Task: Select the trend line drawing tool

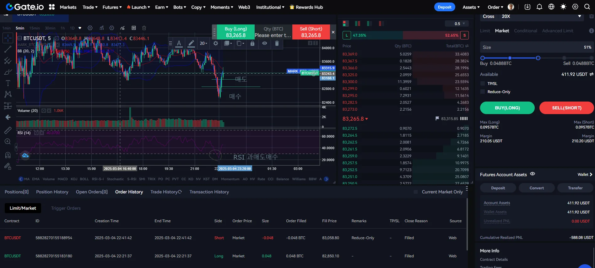Action: (8, 49)
